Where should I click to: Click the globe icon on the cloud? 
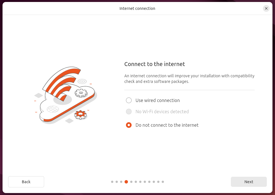pyautogui.click(x=53, y=109)
